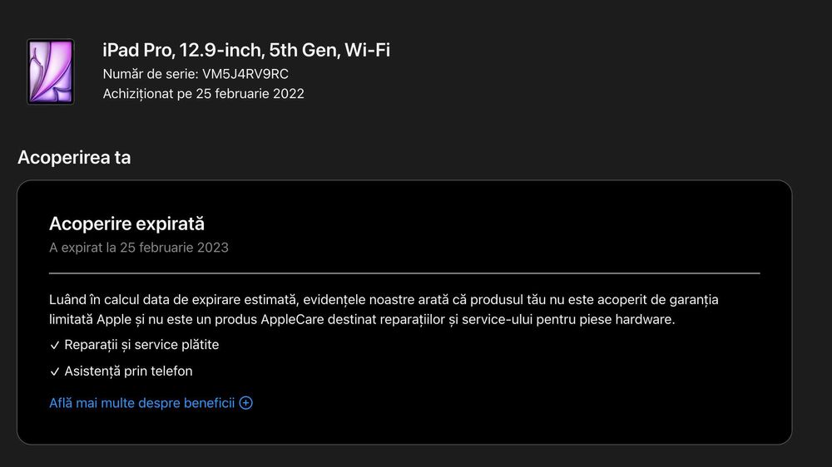Click the paragraph line starting with limitată Apple
832x467 pixels.
coord(362,319)
